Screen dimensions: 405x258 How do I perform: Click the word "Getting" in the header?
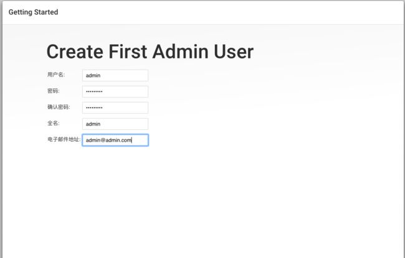(20, 12)
